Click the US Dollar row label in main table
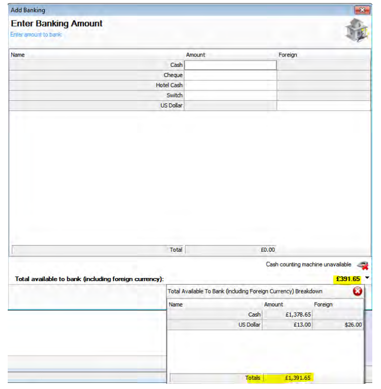Image resolution: width=381 pixels, height=389 pixels. (x=172, y=106)
